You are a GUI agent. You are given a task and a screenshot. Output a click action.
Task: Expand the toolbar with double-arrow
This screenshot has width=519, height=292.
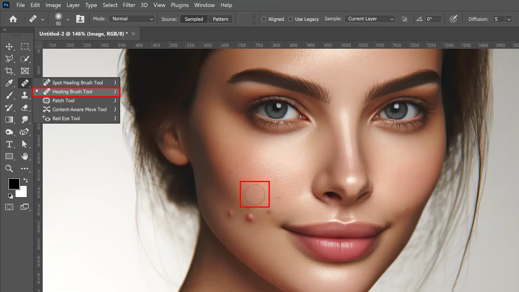[x=5, y=29]
